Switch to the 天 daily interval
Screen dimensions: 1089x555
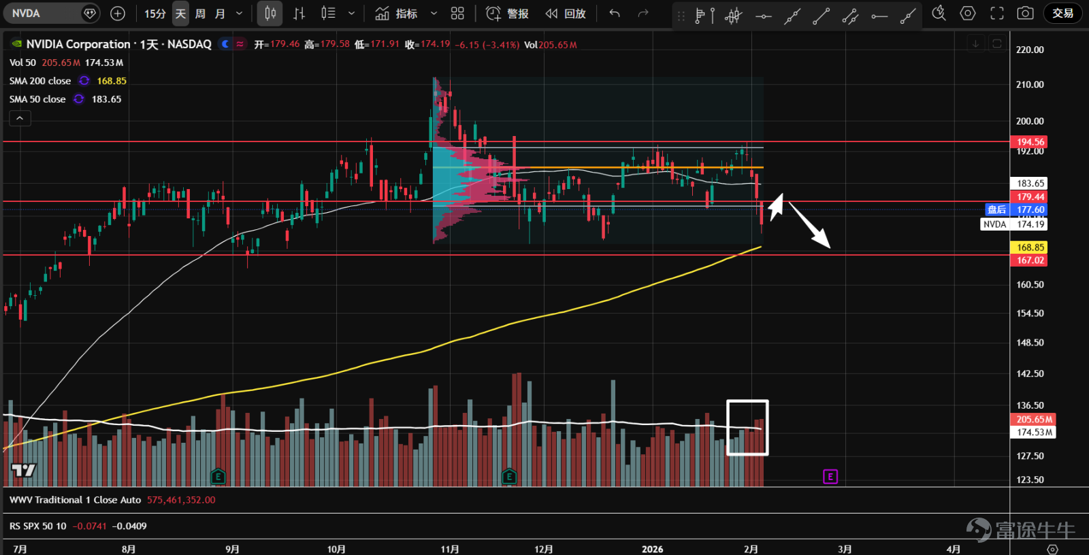(x=180, y=13)
